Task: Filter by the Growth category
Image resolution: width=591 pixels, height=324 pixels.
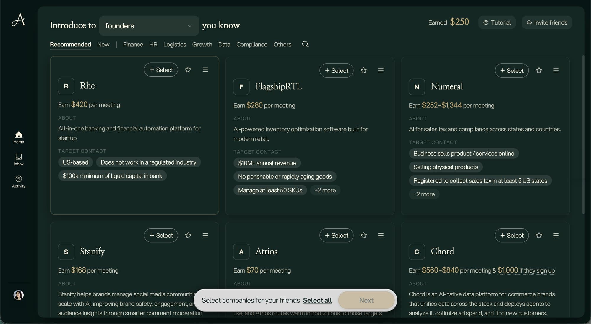Action: [202, 45]
